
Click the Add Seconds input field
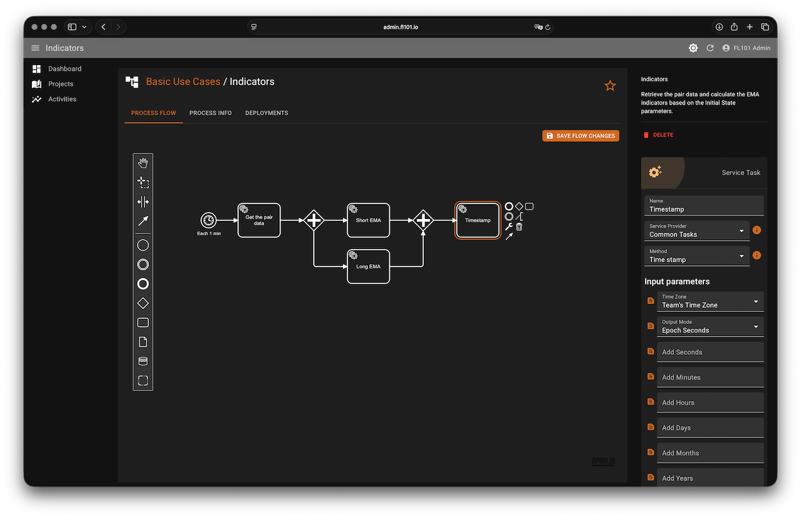(710, 352)
